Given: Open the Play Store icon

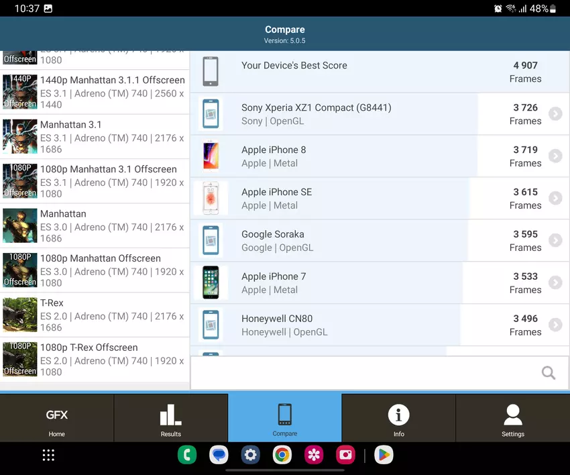Looking at the screenshot, I should tap(383, 456).
